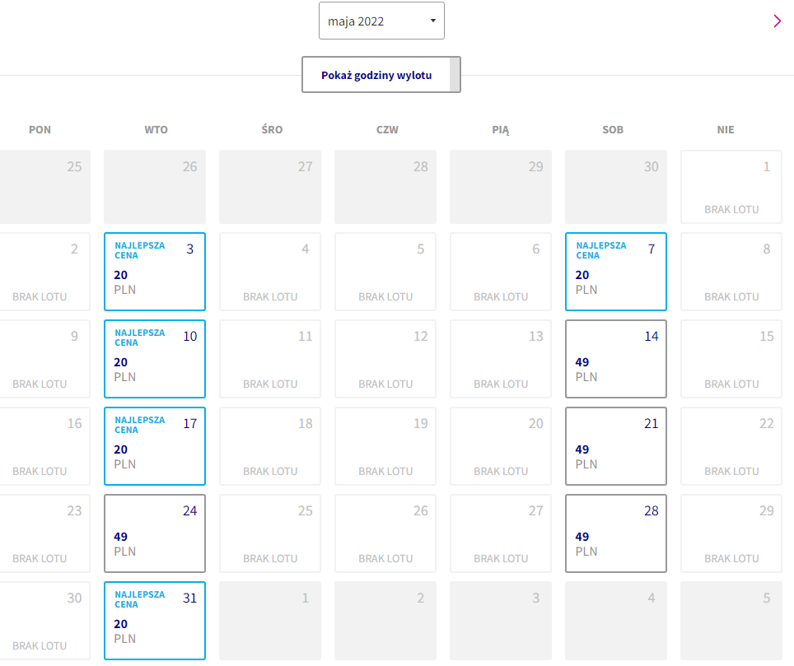Select May 3 flight for 20 PLN
The height and width of the screenshot is (666, 794).
coord(155,272)
